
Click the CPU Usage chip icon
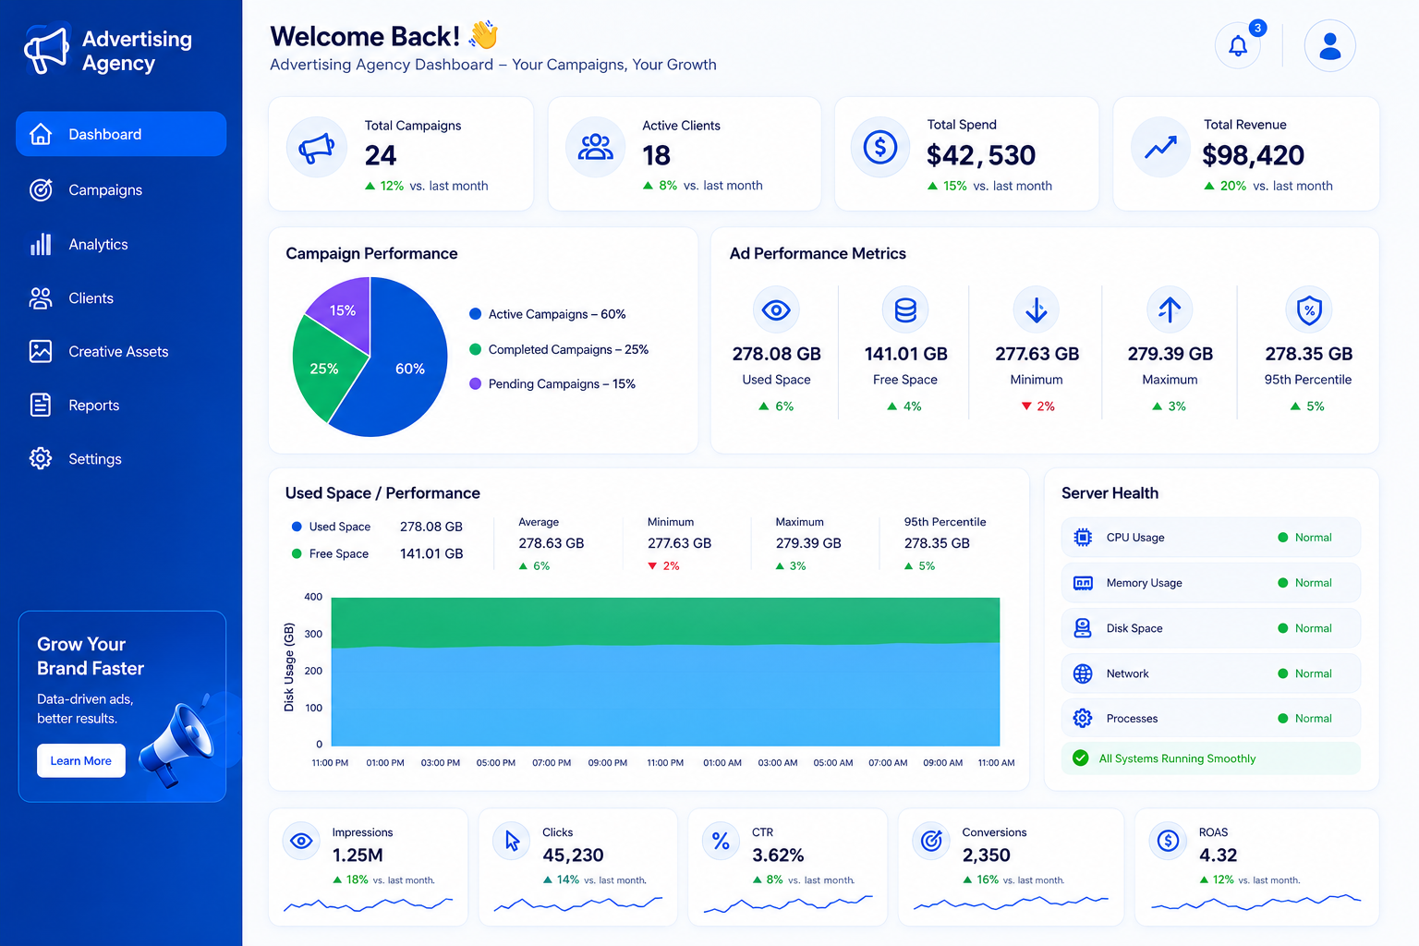coord(1083,537)
